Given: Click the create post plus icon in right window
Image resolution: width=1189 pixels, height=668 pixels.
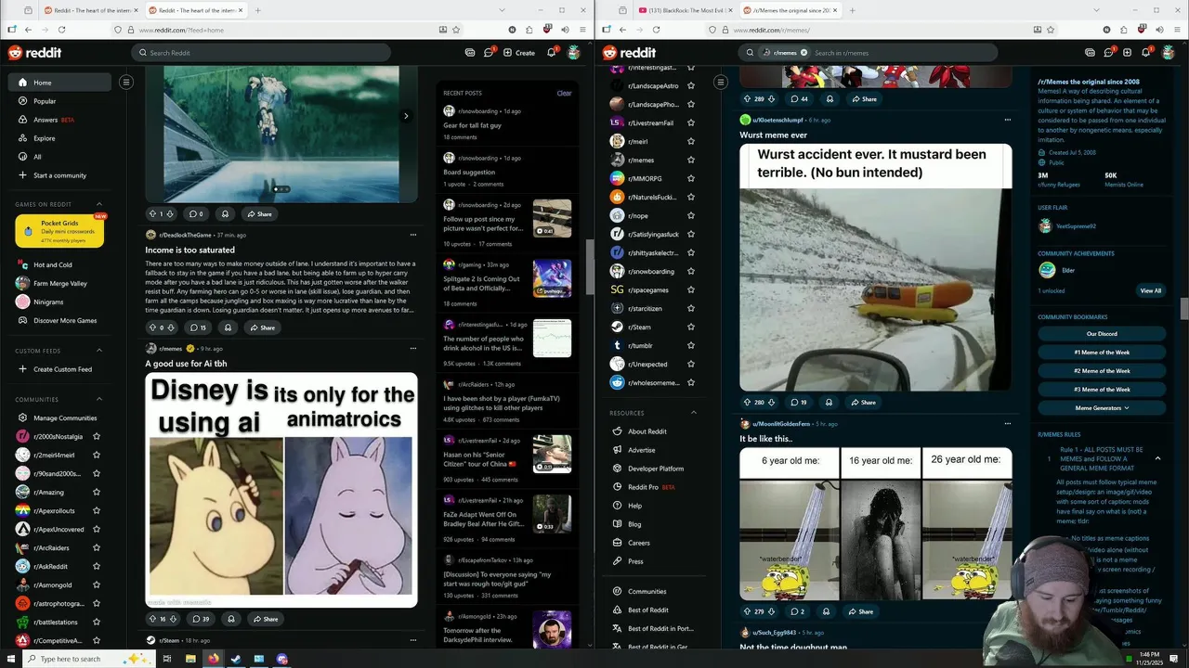Looking at the screenshot, I should [x=1127, y=53].
